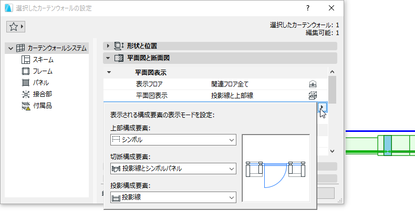Click the 付属品 accessory warning icon

(x=26, y=106)
